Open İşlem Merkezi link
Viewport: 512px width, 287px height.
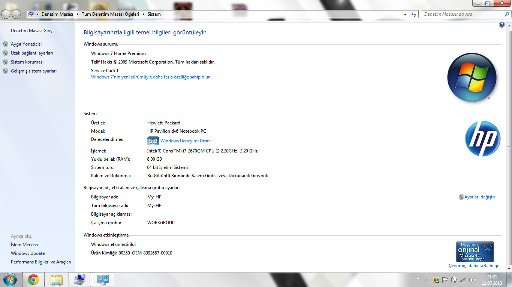tap(24, 245)
